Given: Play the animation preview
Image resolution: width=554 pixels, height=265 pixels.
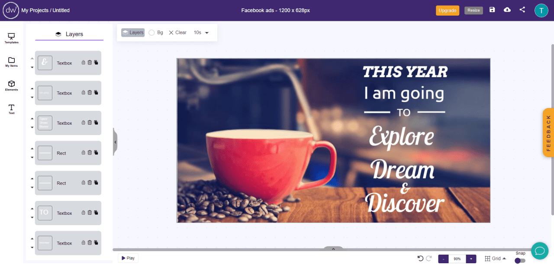Looking at the screenshot, I should [128, 258].
